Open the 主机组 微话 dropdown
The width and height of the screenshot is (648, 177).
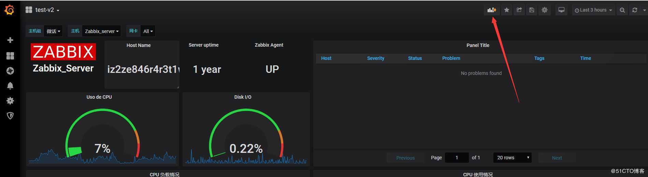(x=54, y=31)
